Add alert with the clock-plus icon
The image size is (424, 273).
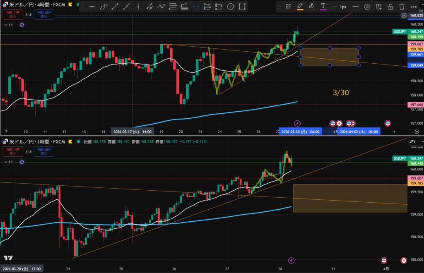378,7
